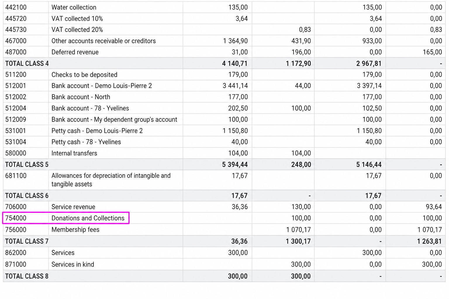Click the "5 146,44" class total

369,165
